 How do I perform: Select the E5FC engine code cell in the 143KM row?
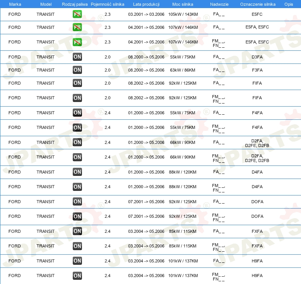257,14
